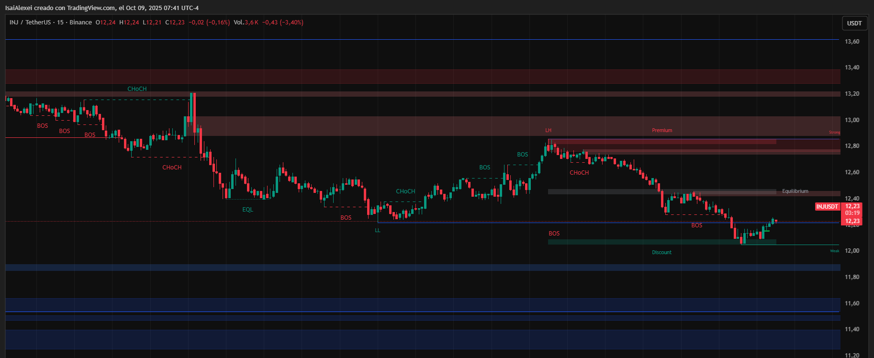Select the LL swing label
The width and height of the screenshot is (874, 358).
point(378,230)
